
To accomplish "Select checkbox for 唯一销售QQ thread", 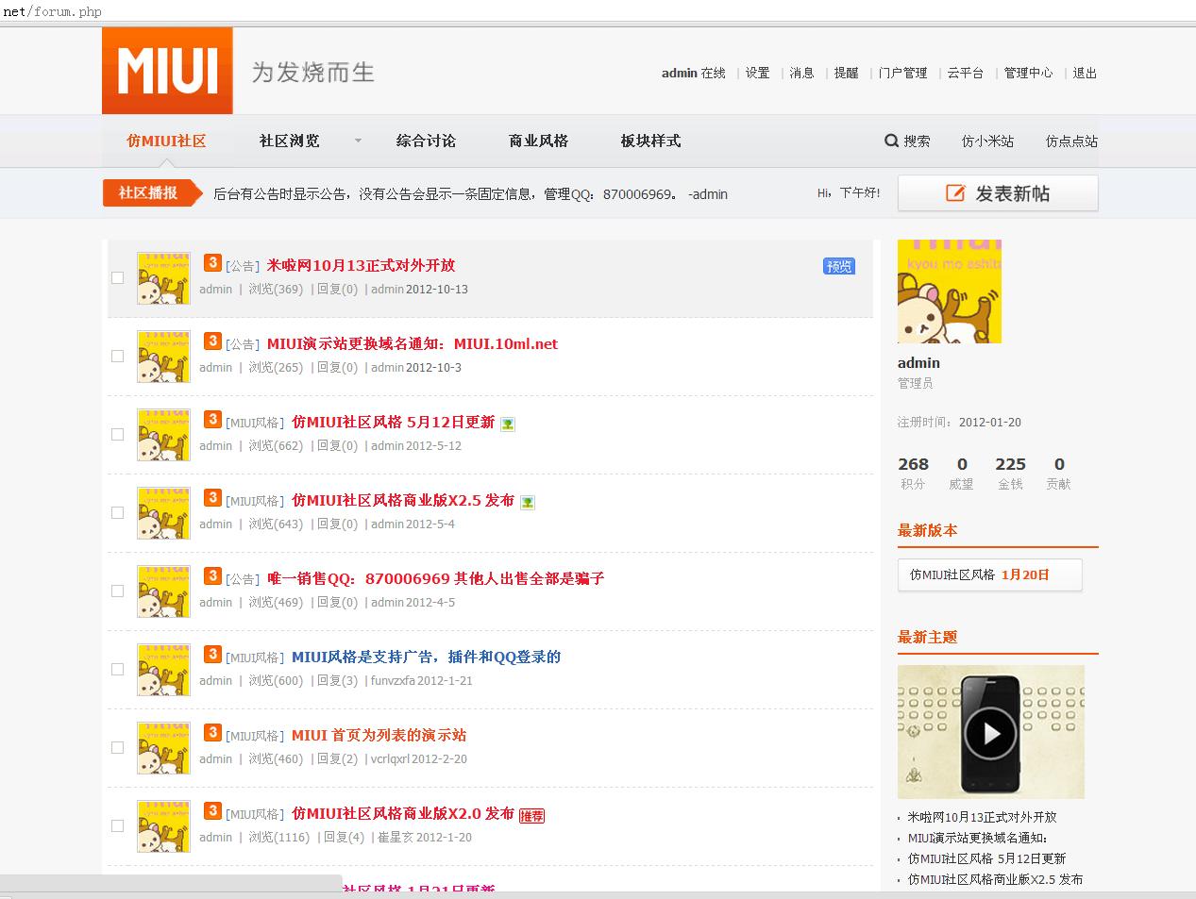I will [x=118, y=591].
